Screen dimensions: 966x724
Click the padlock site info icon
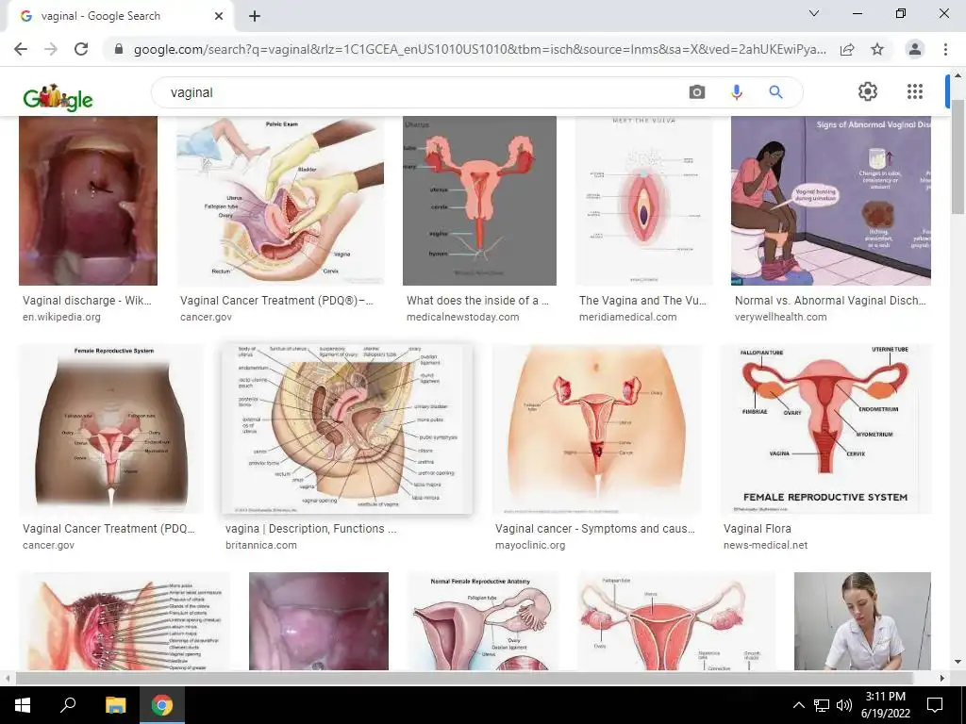[x=119, y=49]
